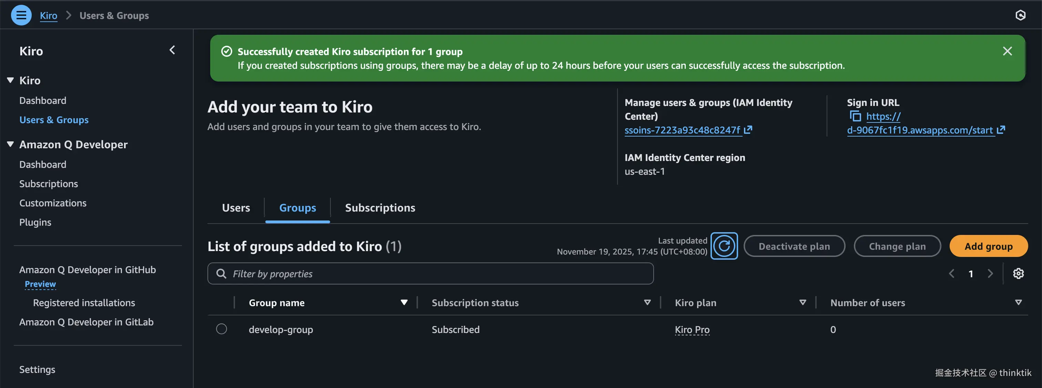Collapse the Amazon Q Developer section
Image resolution: width=1042 pixels, height=388 pixels.
11,144
